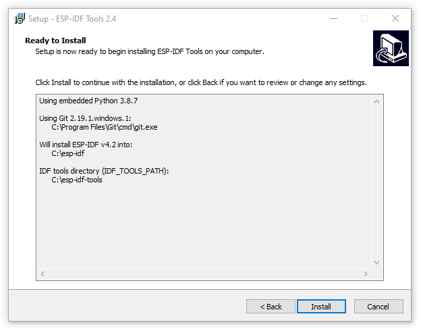Click the 'C:\esp-idf-tools' directory line
This screenshot has height=331, width=421.
(x=77, y=180)
